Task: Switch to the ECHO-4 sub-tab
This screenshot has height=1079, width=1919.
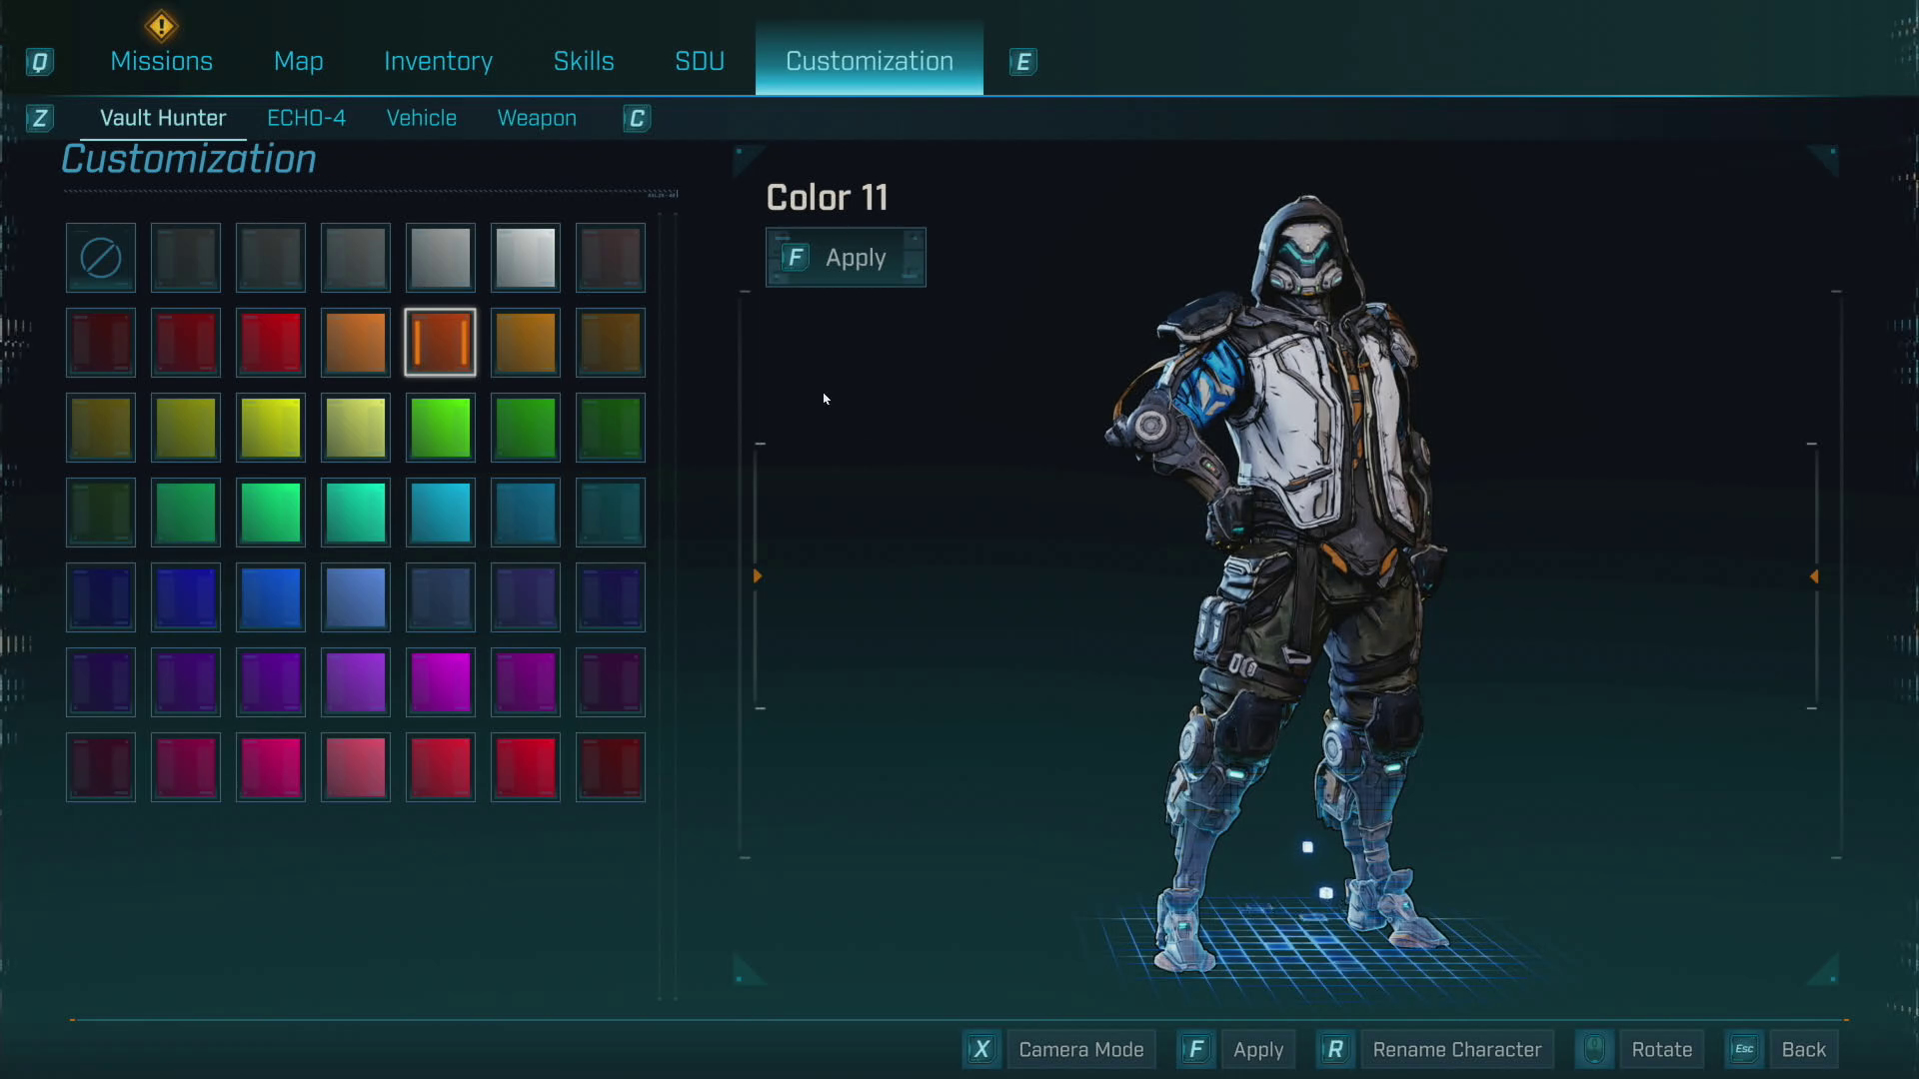Action: point(306,118)
